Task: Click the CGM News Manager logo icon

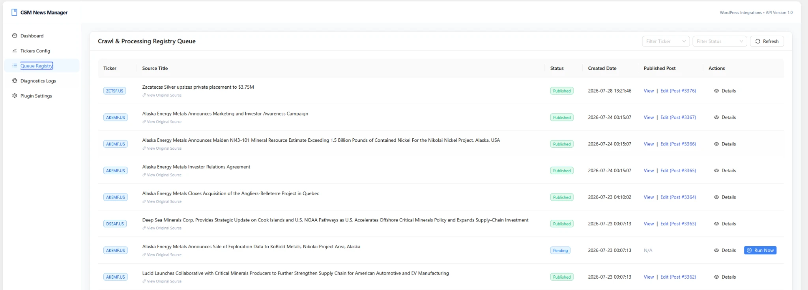Action: (14, 12)
